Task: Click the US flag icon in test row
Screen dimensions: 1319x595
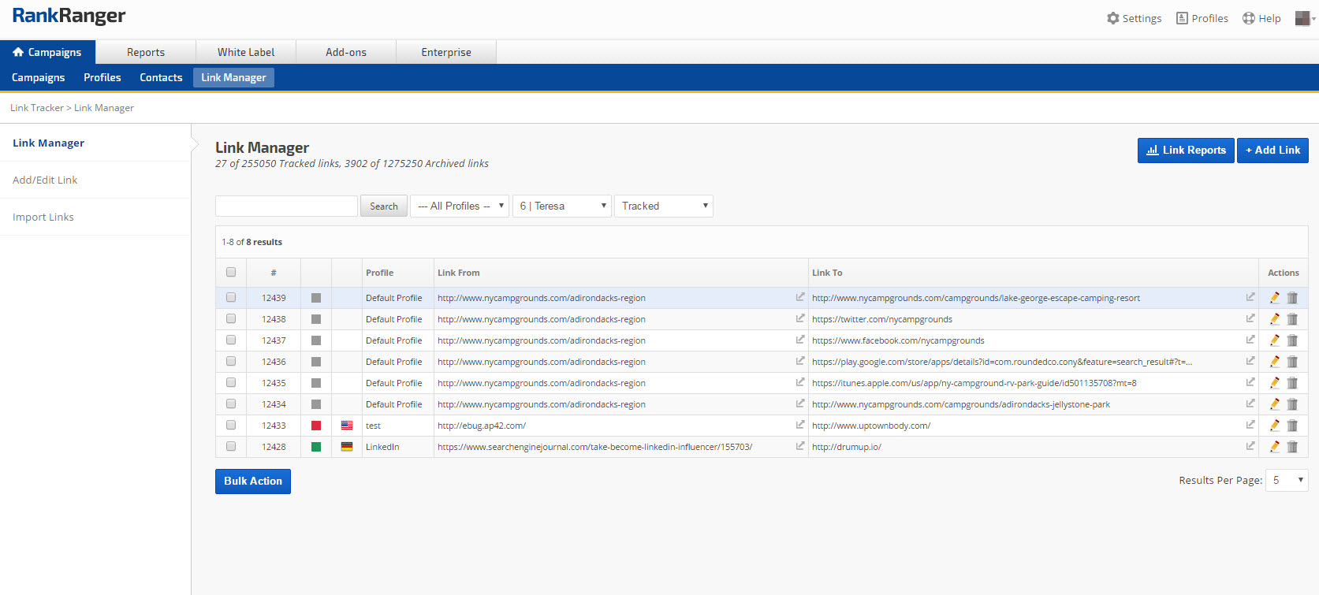Action: 347,426
